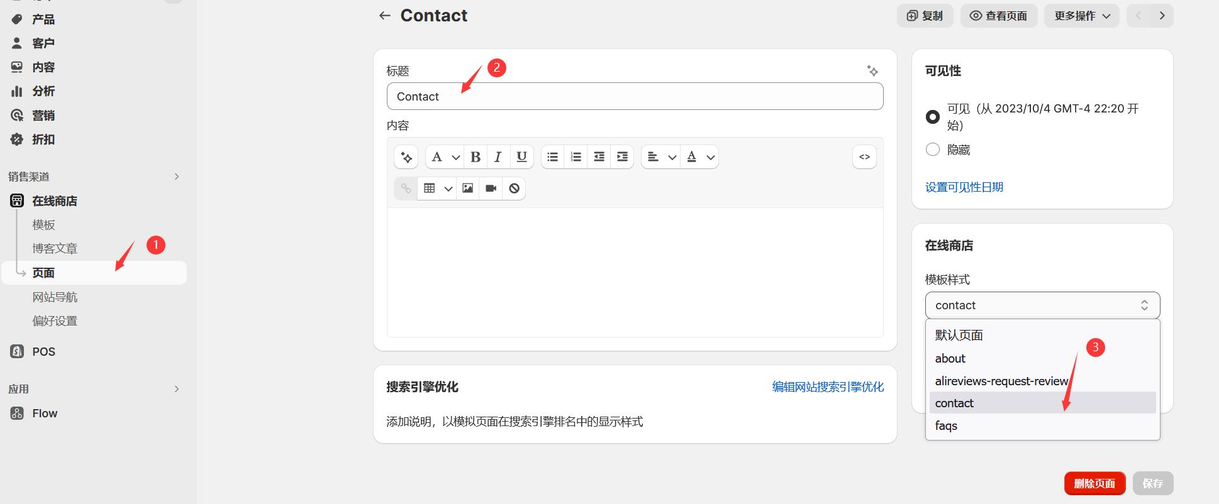The image size is (1219, 504).
Task: Apply underline formatting in editor
Action: pos(521,157)
